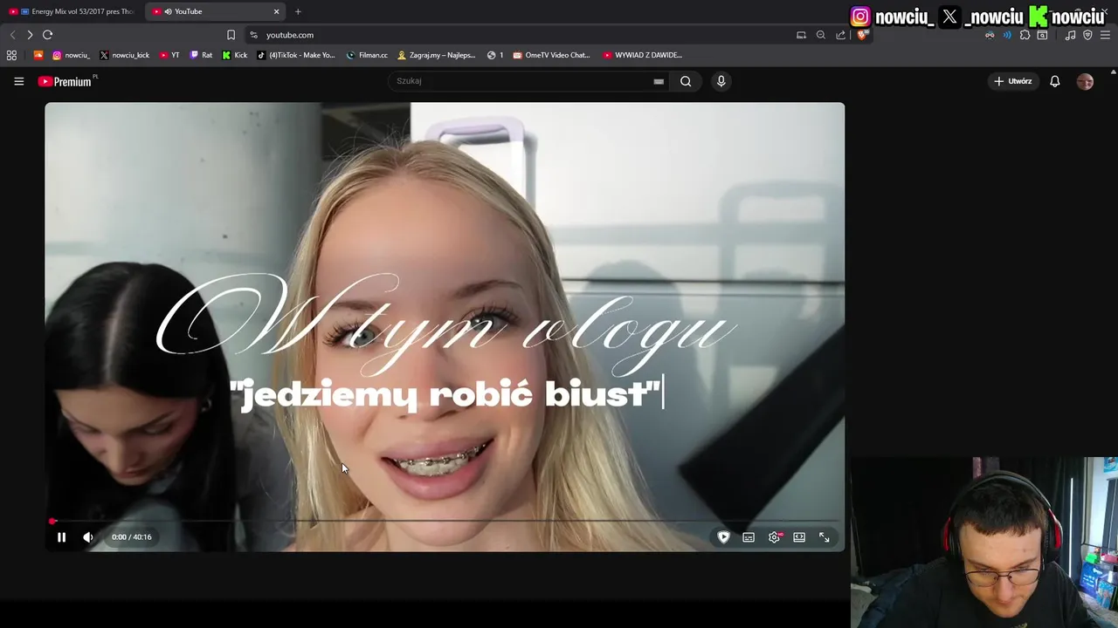Screen dimensions: 1118x628
Task: Open a new browser tab
Action: coord(298,11)
